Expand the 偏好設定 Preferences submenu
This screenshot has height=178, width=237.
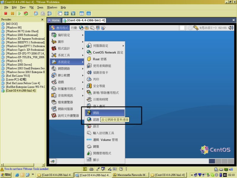(x=67, y=35)
